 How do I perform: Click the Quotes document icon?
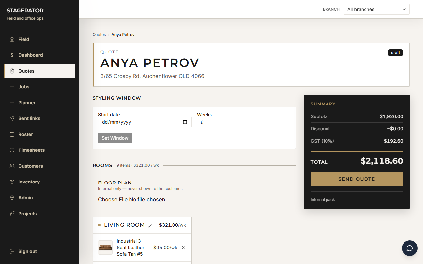12,71
